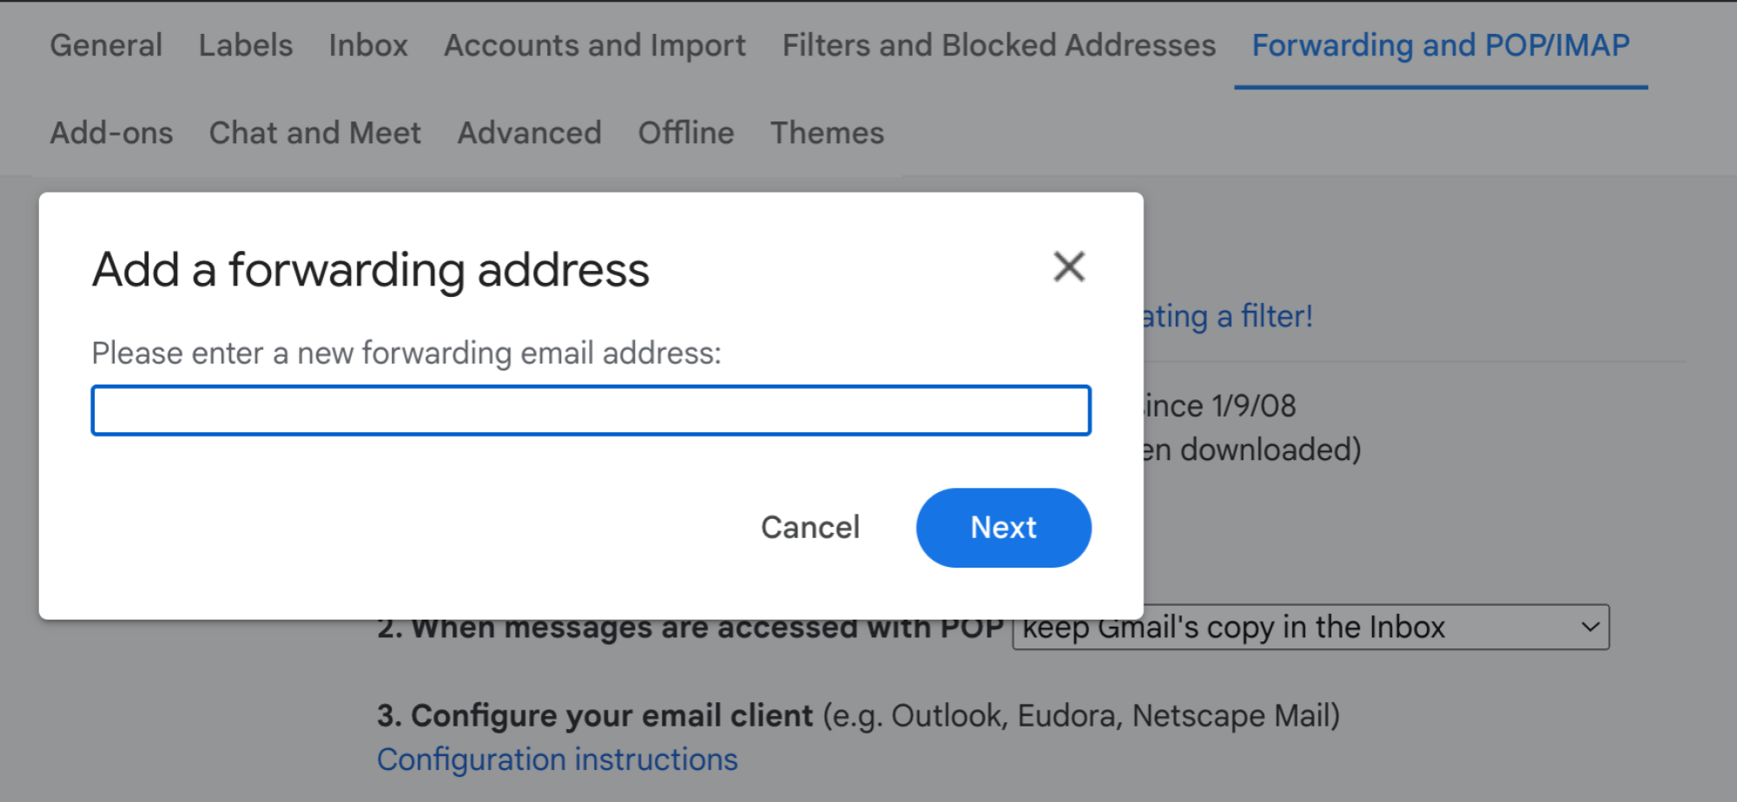Select Forwarding and POP/IMAP tab
Viewport: 1737px width, 802px height.
[x=1441, y=45]
